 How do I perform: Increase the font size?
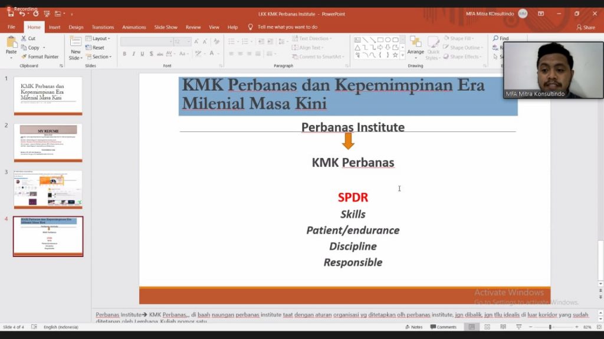point(196,42)
